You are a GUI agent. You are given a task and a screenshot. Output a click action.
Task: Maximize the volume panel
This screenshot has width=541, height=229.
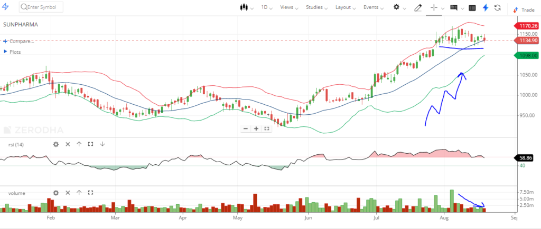tap(91, 193)
